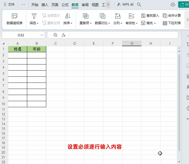This screenshot has height=164, width=189.
Task: Click the Validity (有效性) icon
Action: point(132,16)
